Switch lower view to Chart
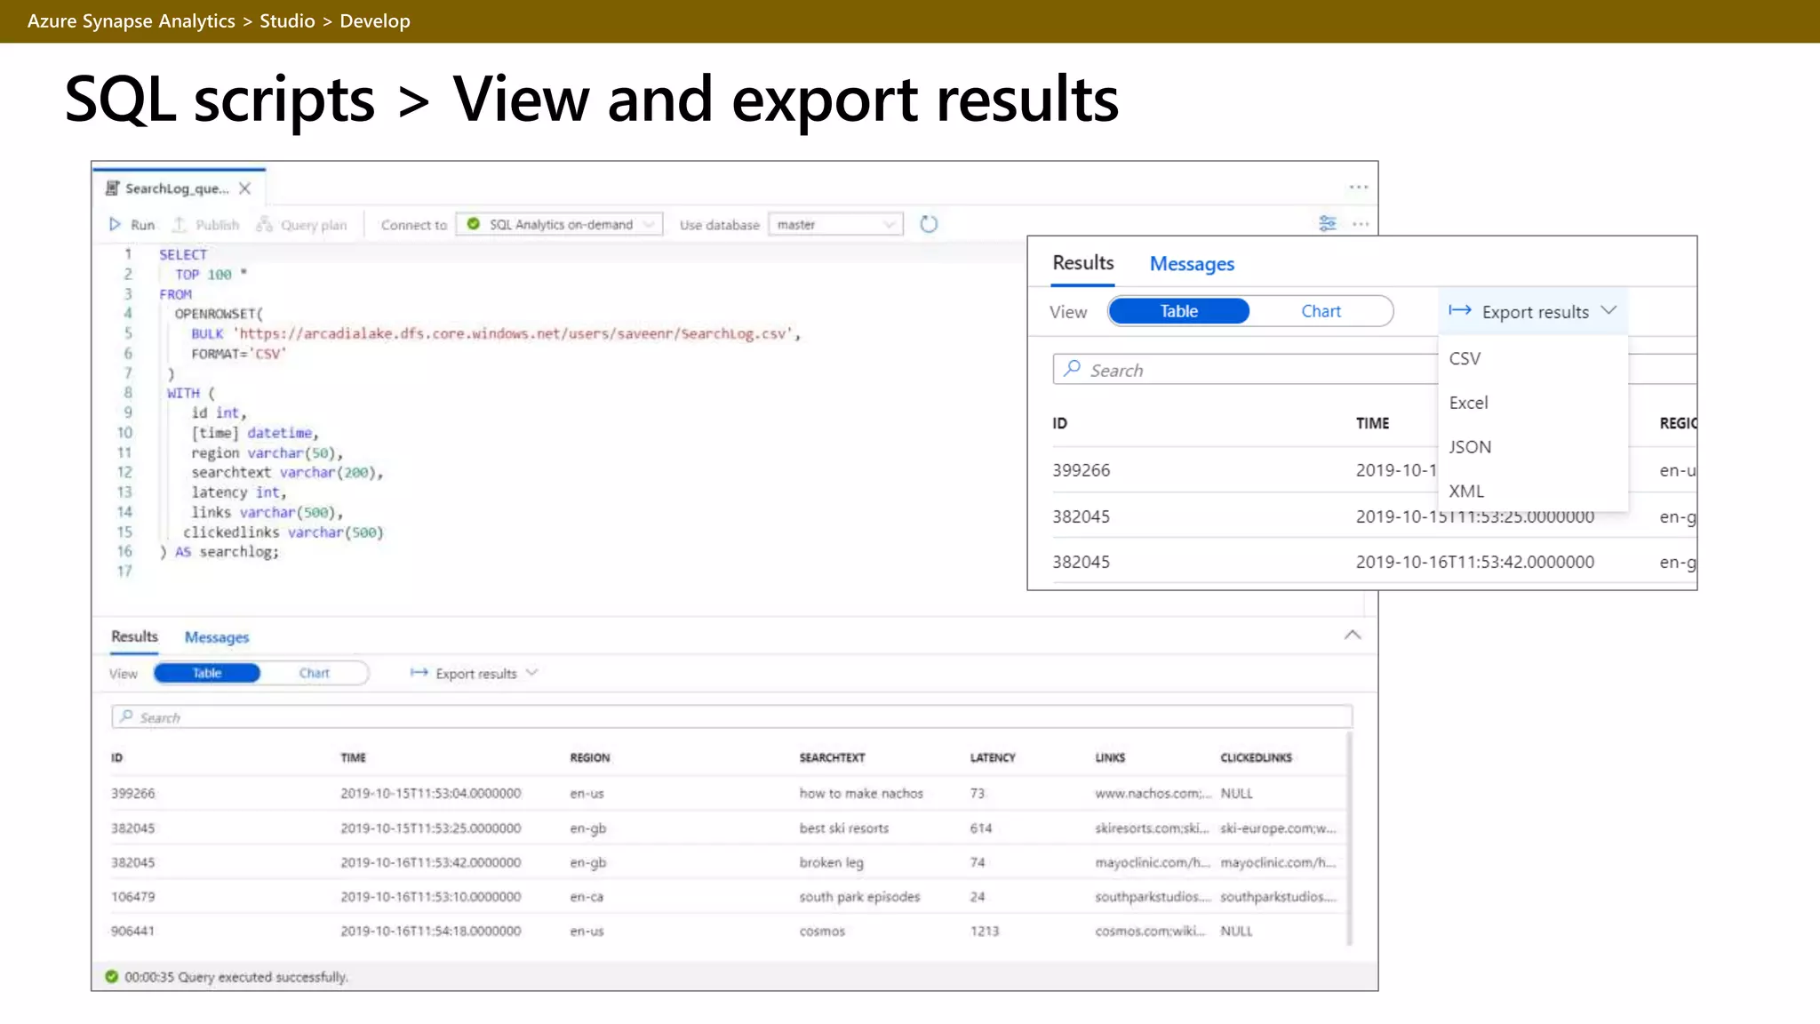 click(x=315, y=673)
